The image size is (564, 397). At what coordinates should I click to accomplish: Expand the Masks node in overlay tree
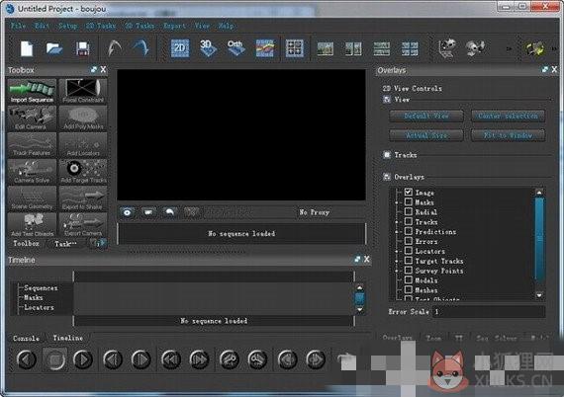coord(397,202)
